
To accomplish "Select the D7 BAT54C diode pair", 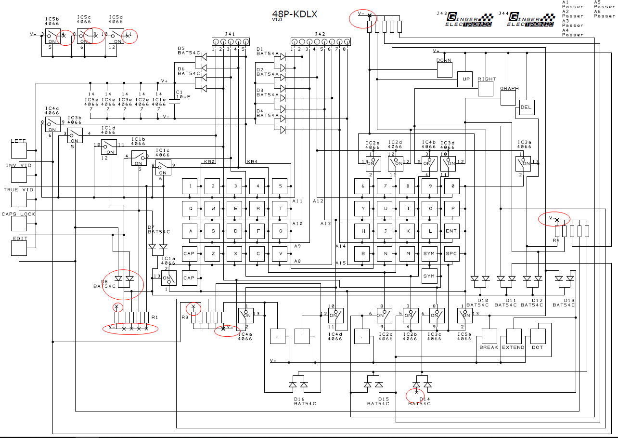I will tap(158, 247).
